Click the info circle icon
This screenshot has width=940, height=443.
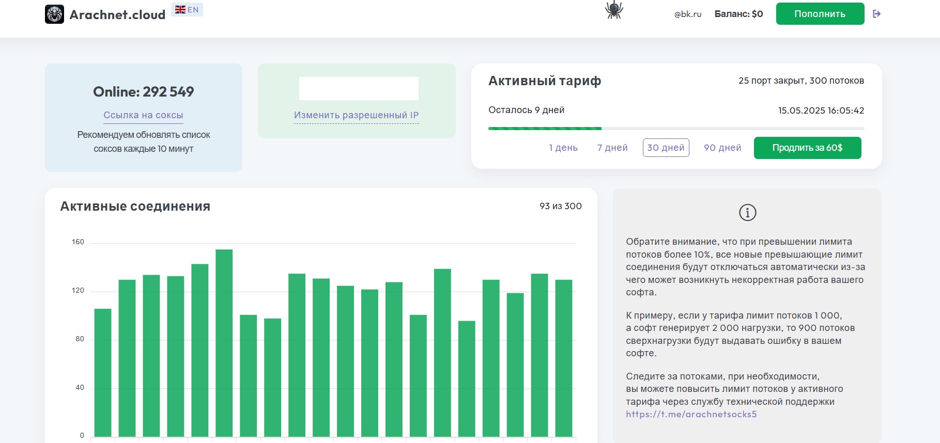748,212
